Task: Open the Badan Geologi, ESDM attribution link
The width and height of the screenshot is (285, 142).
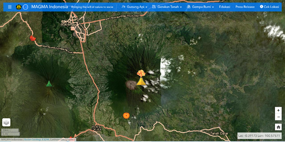Action: pos(36,139)
